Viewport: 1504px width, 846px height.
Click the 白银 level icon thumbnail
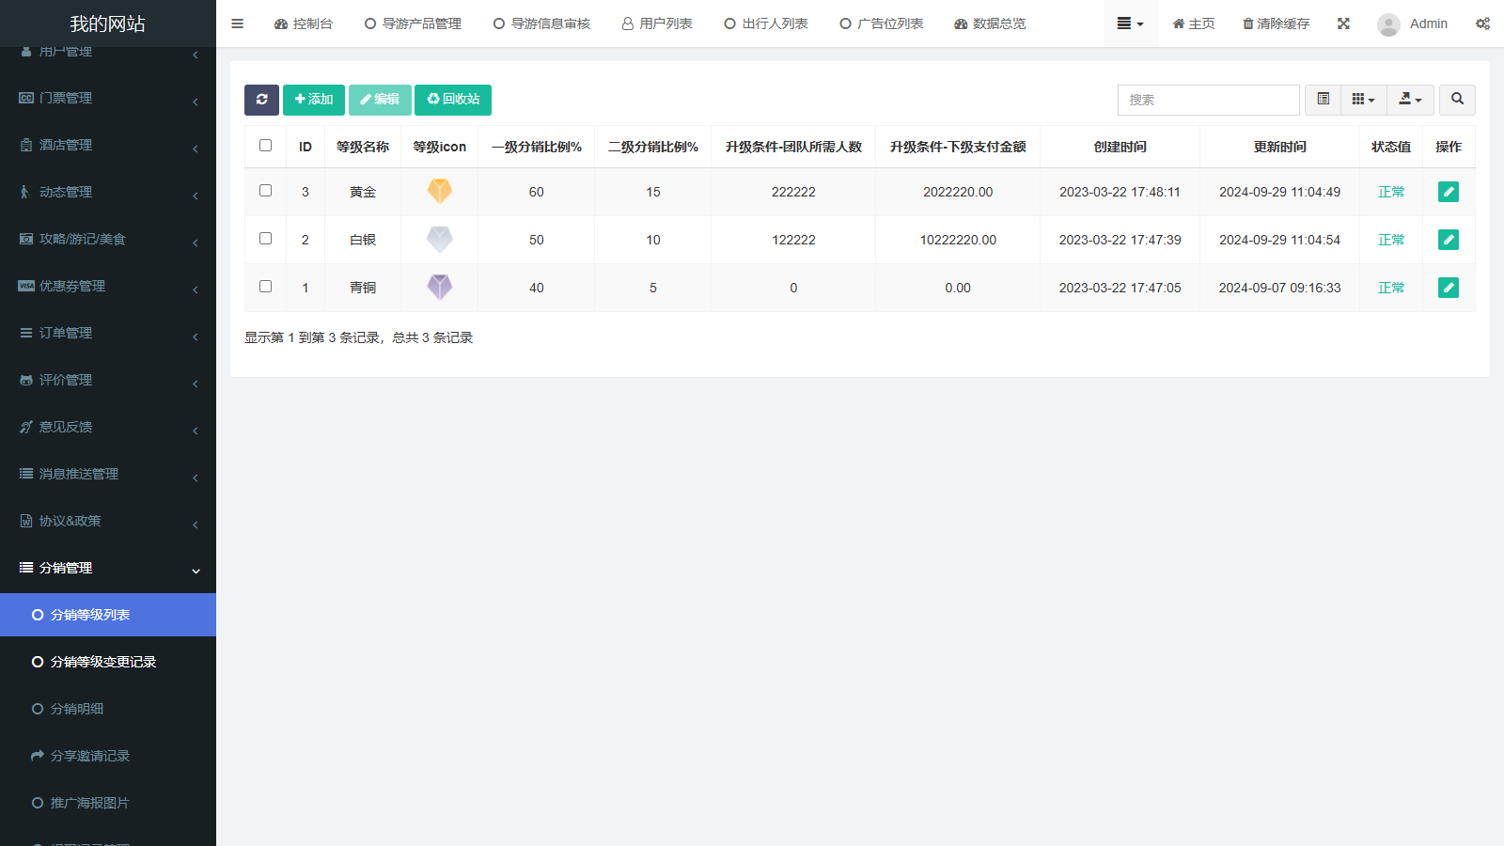pyautogui.click(x=439, y=240)
